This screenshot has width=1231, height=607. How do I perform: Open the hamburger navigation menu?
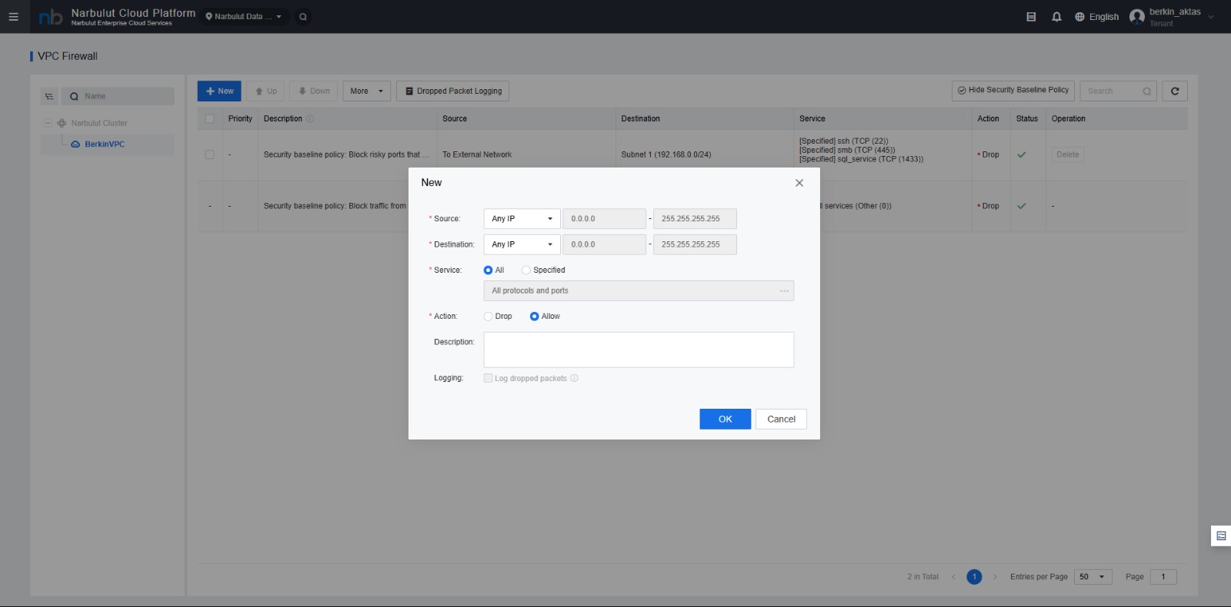13,16
